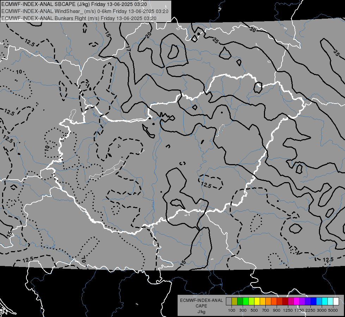Click the 700 value under the legend
The height and width of the screenshot is (317, 345).
click(x=266, y=310)
